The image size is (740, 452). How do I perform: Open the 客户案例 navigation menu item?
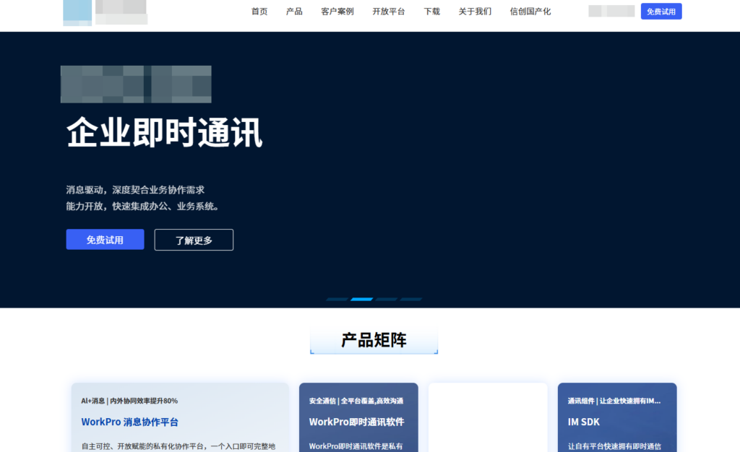tap(337, 12)
